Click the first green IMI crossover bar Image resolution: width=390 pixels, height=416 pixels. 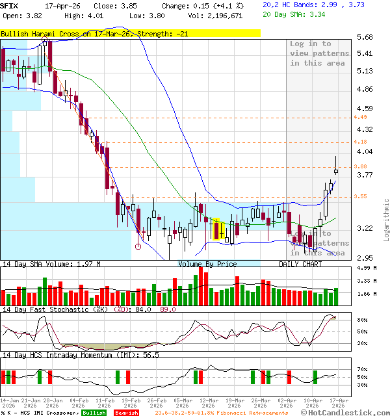click(3, 377)
